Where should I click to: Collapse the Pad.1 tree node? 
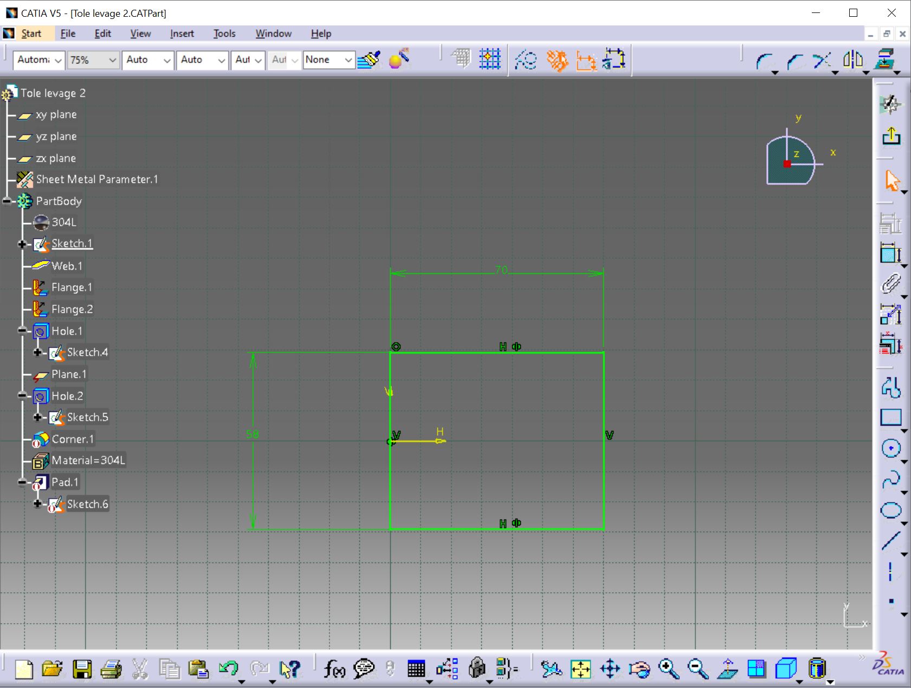click(22, 482)
